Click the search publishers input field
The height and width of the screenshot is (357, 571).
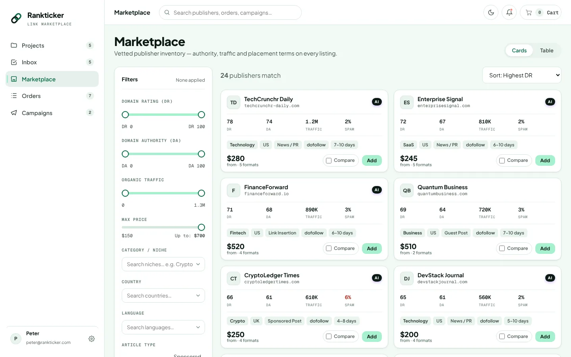tap(230, 12)
